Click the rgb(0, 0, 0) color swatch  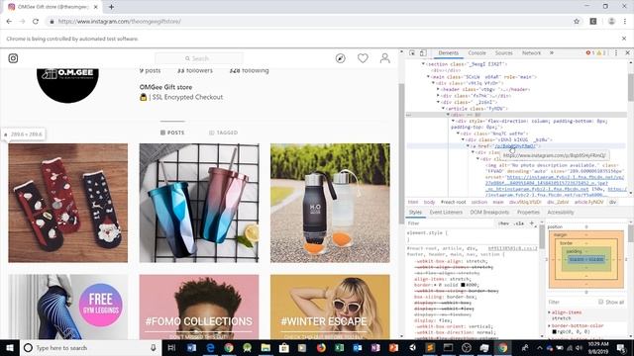pyautogui.click(x=555, y=332)
